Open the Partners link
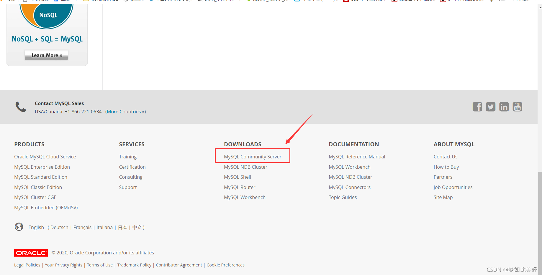The height and width of the screenshot is (275, 542). click(443, 177)
